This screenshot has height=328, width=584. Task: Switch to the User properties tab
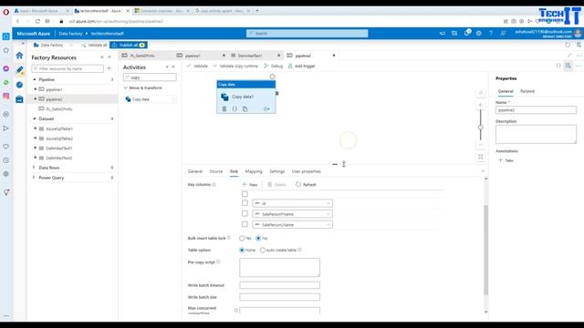pyautogui.click(x=307, y=171)
